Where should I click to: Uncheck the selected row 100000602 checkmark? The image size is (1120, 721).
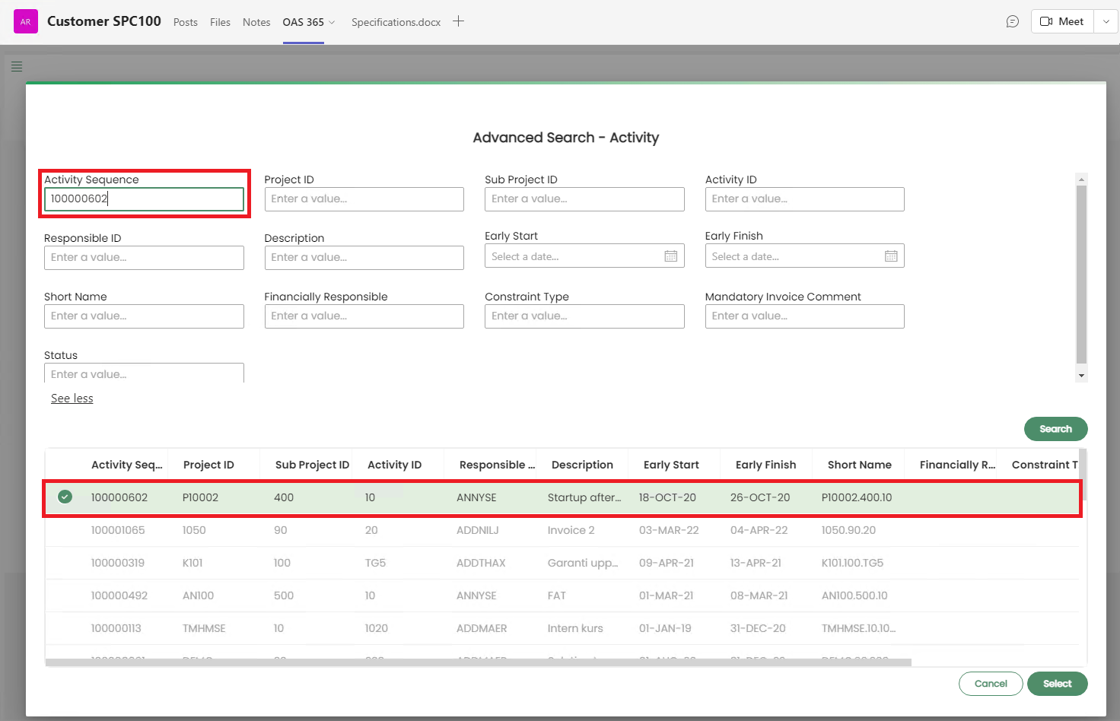[65, 497]
